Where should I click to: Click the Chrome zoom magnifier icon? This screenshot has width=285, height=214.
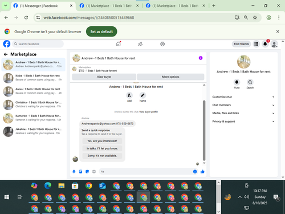point(246,18)
